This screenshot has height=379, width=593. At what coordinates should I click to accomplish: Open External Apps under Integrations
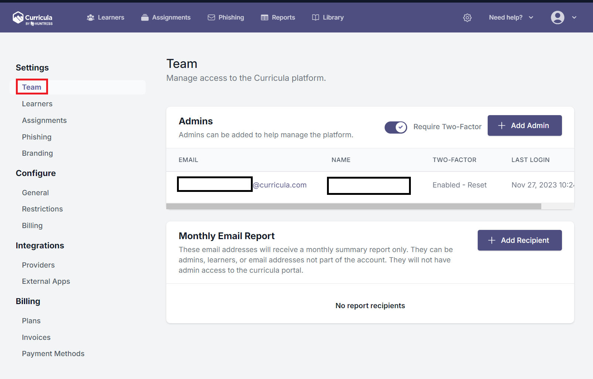click(x=46, y=281)
